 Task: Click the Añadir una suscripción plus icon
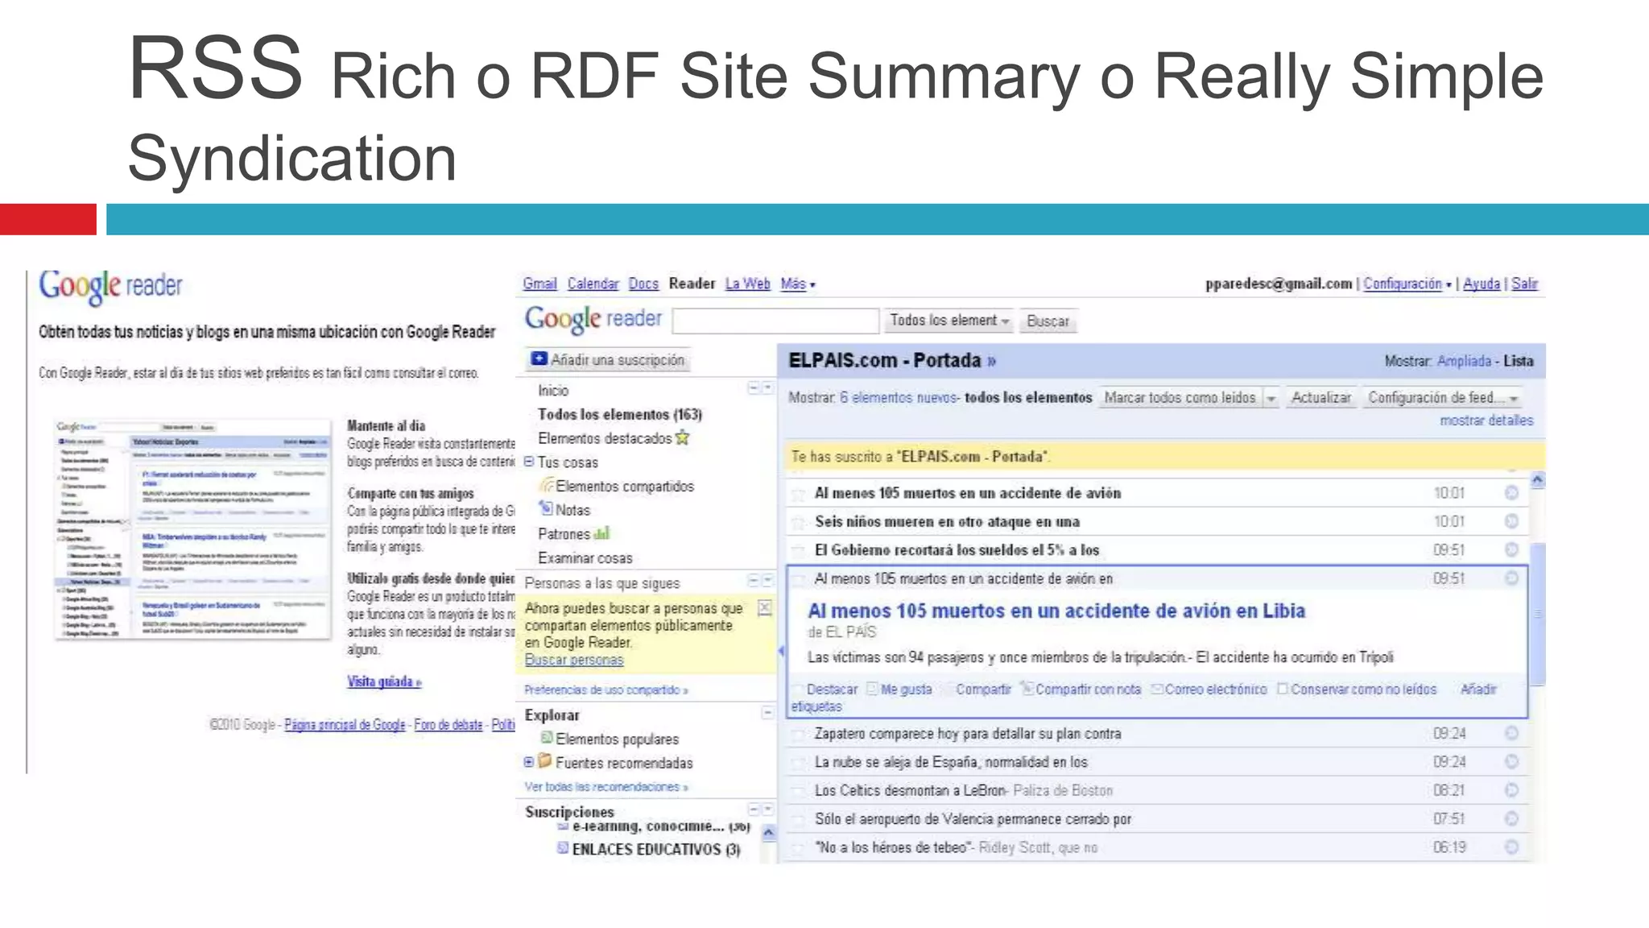pyautogui.click(x=539, y=359)
